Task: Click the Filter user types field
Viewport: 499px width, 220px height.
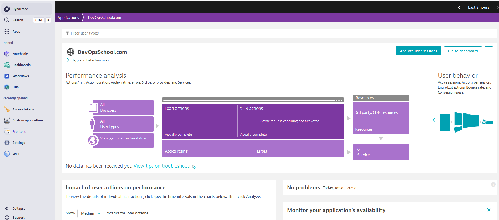Action: (x=279, y=33)
